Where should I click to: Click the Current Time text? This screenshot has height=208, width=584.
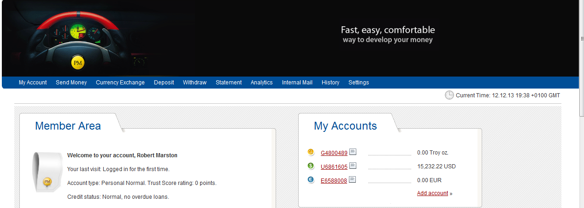click(x=508, y=95)
